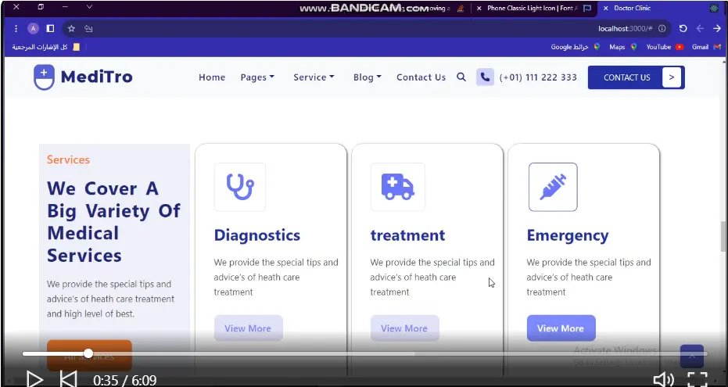Skip to the video start
The height and width of the screenshot is (387, 728).
tap(69, 380)
